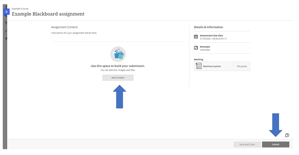Click 'Instructions for your assignment will be here.'
Image resolution: width=299 pixels, height=155 pixels.
74,33
